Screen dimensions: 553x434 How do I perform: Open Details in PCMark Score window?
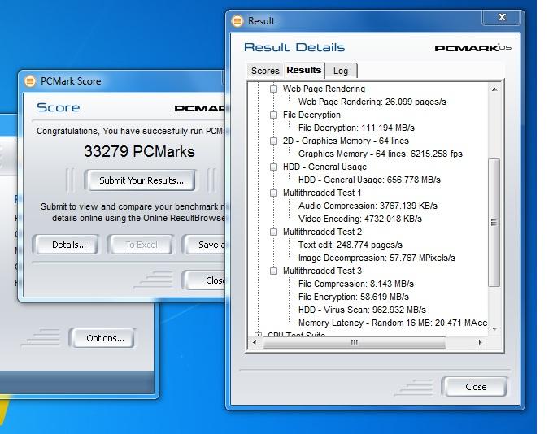click(68, 245)
